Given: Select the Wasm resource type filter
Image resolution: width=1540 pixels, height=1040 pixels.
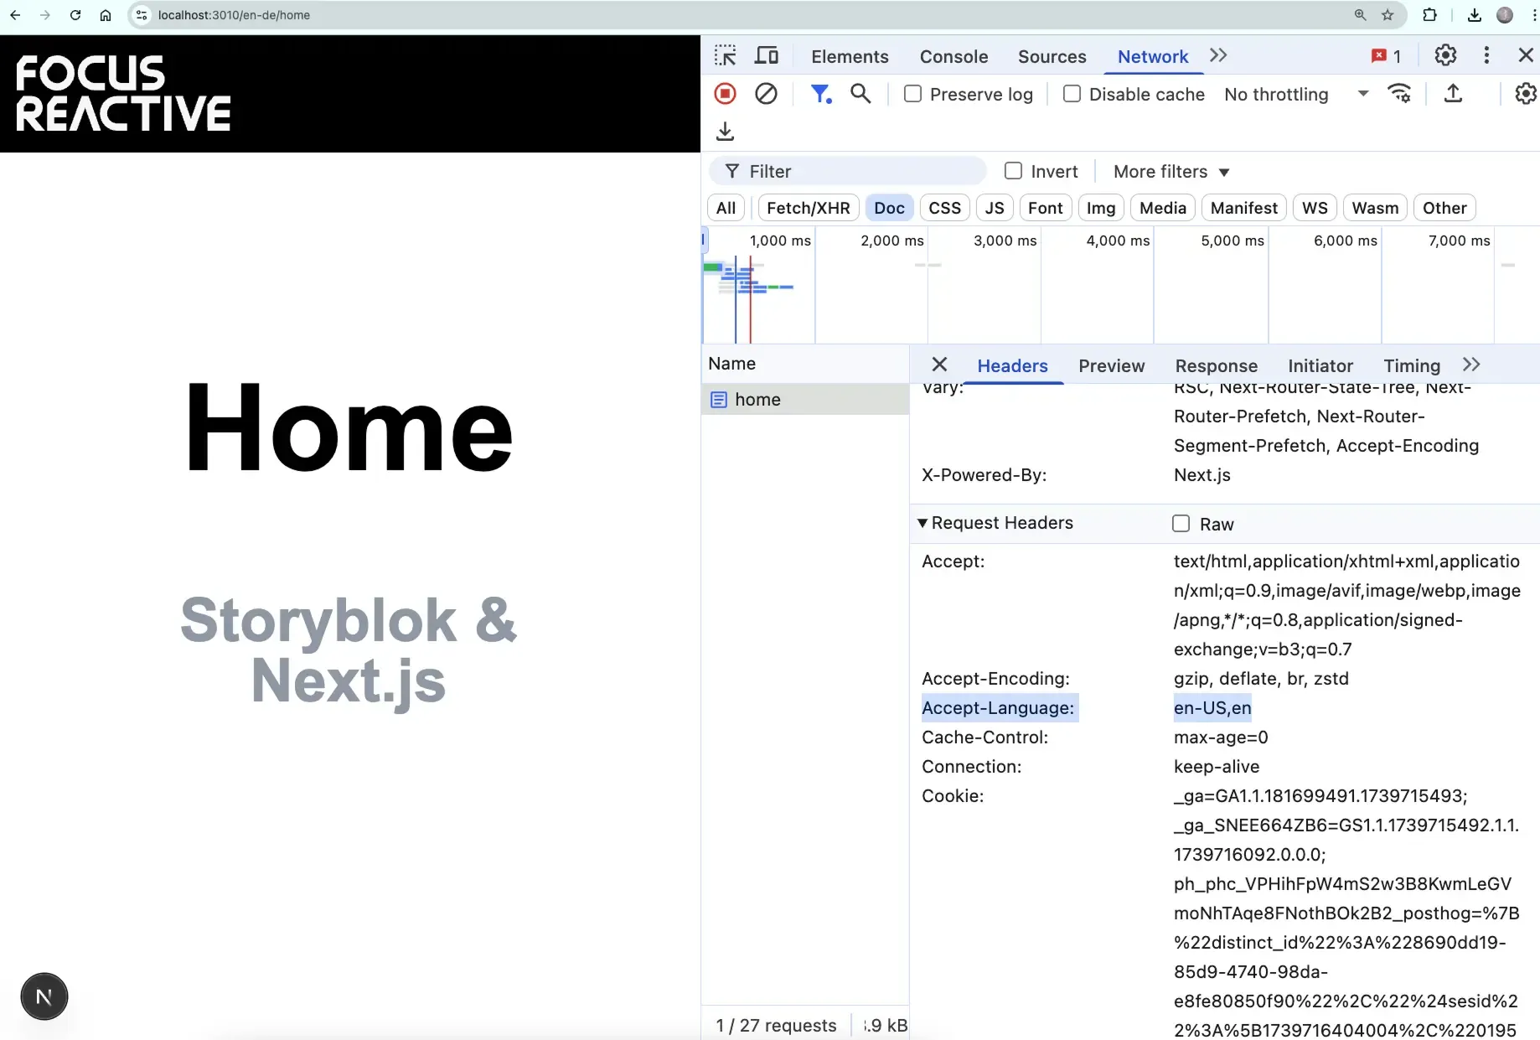Looking at the screenshot, I should [x=1375, y=208].
